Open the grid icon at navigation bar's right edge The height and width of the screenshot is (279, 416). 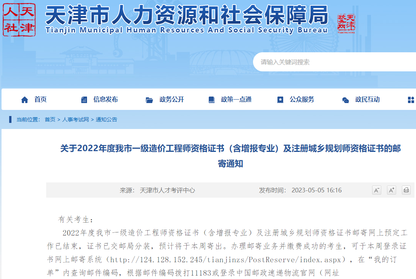(x=411, y=100)
